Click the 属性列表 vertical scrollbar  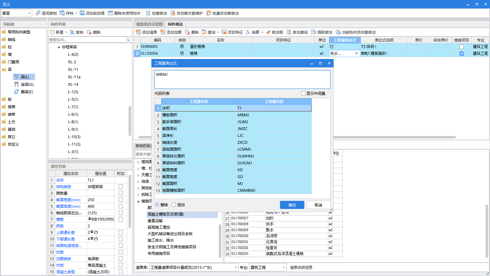click(x=130, y=201)
